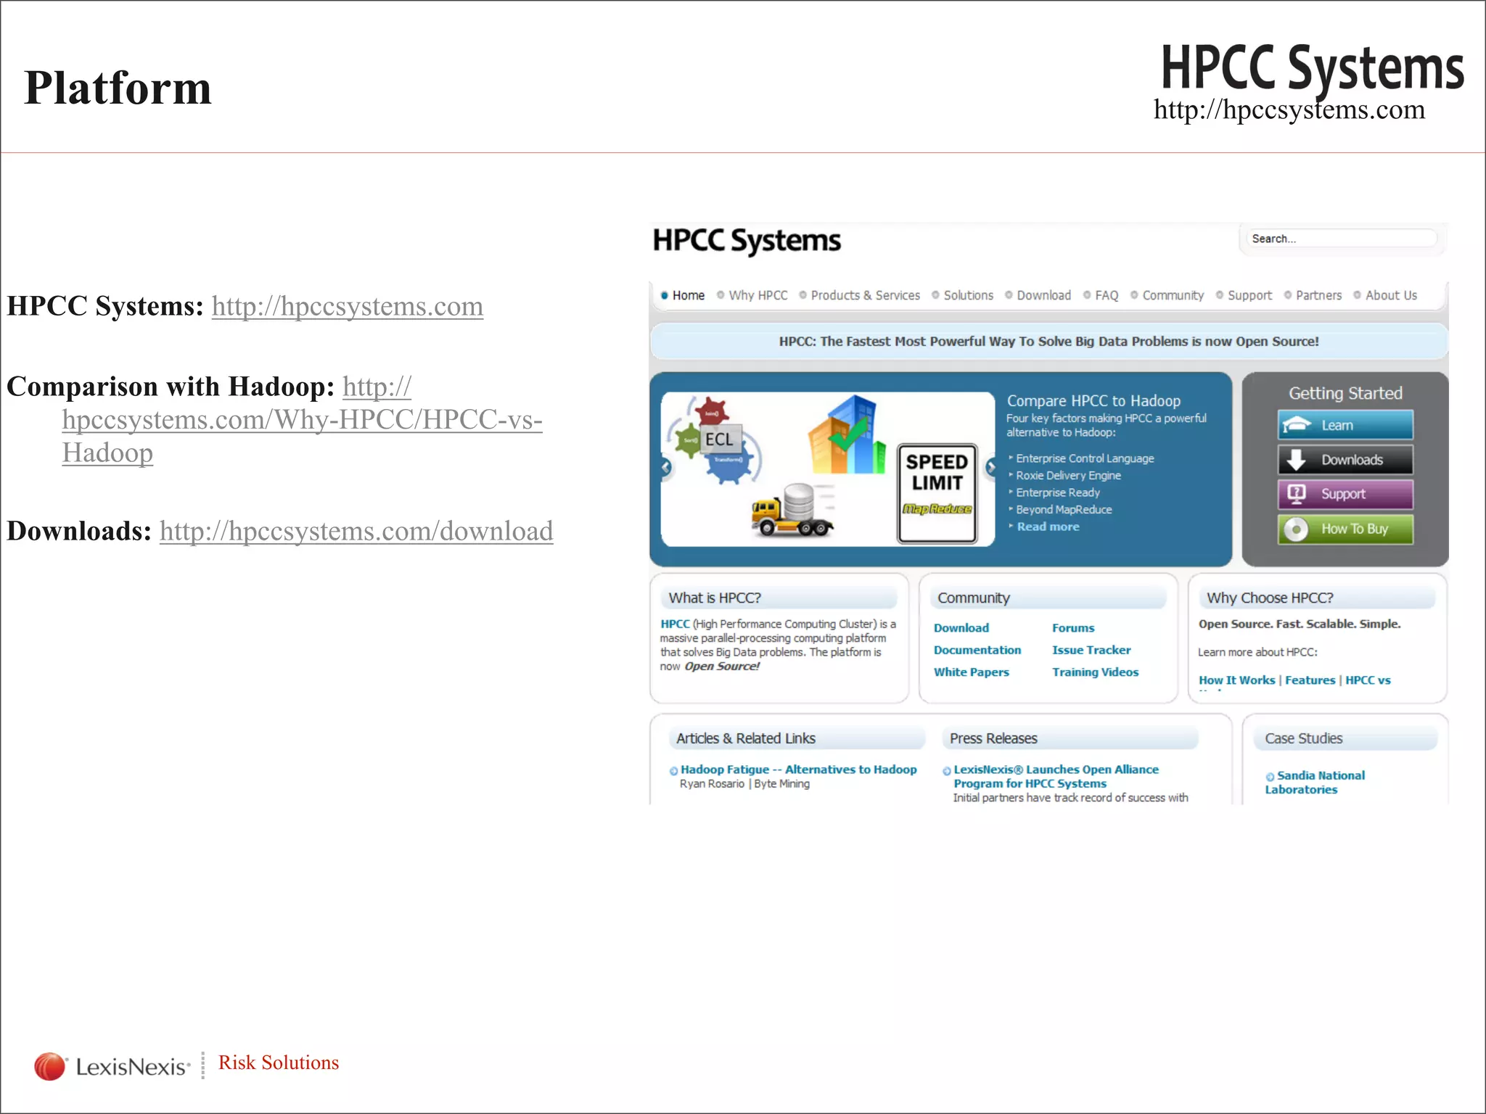Open the Support menu item in nav bar
1486x1114 pixels.
click(x=1249, y=295)
